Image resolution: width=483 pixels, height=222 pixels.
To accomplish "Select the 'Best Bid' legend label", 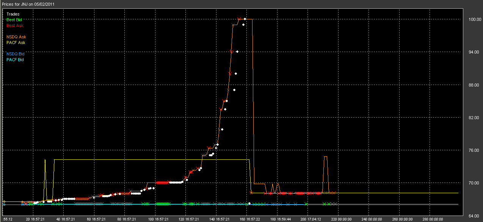I will point(14,19).
